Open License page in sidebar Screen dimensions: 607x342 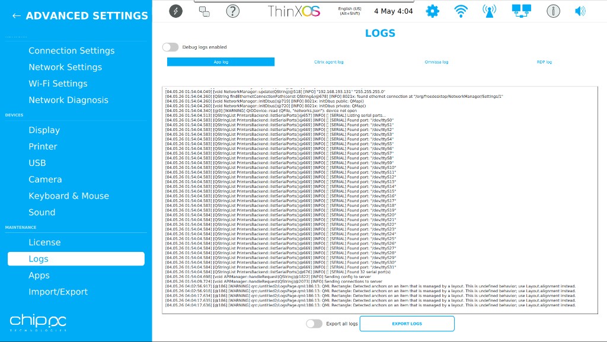pos(44,242)
